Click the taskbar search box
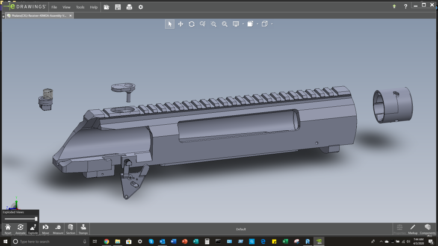The image size is (438, 246). [x=50, y=241]
